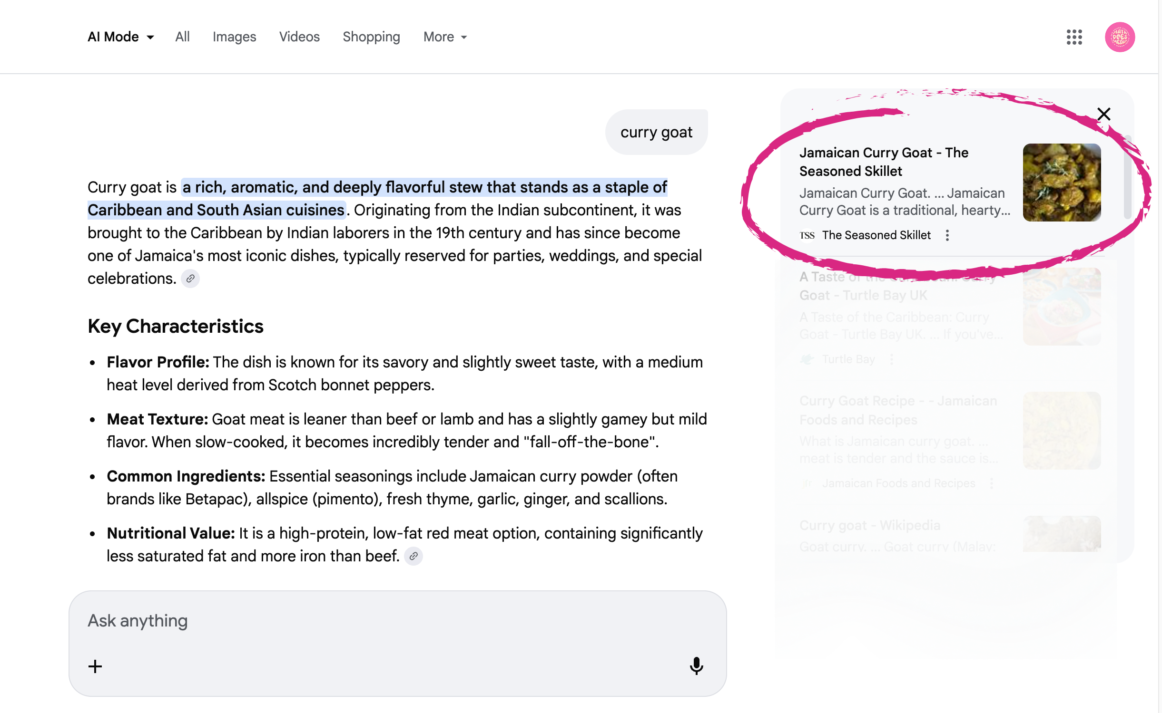Image resolution: width=1162 pixels, height=713 pixels.
Task: Switch to the Images tab
Action: pyautogui.click(x=234, y=37)
